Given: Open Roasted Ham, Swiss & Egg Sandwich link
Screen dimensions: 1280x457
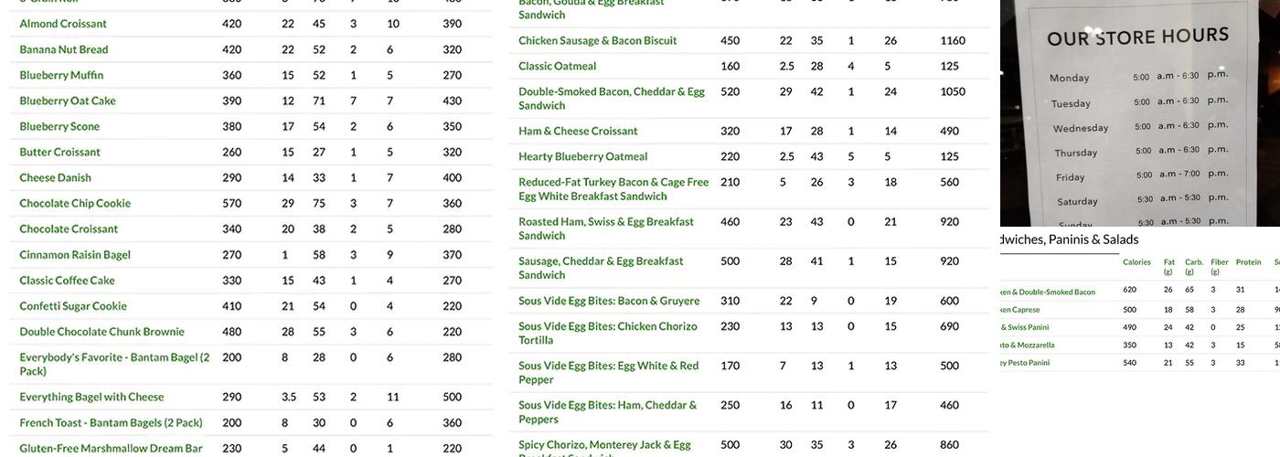Looking at the screenshot, I should [x=606, y=228].
